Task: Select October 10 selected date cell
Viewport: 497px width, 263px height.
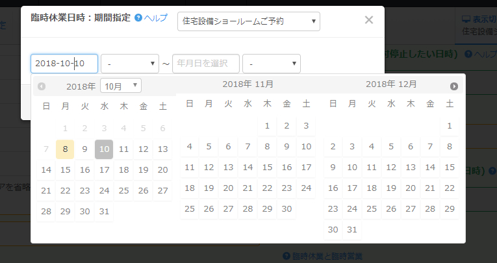Action: pyautogui.click(x=104, y=149)
